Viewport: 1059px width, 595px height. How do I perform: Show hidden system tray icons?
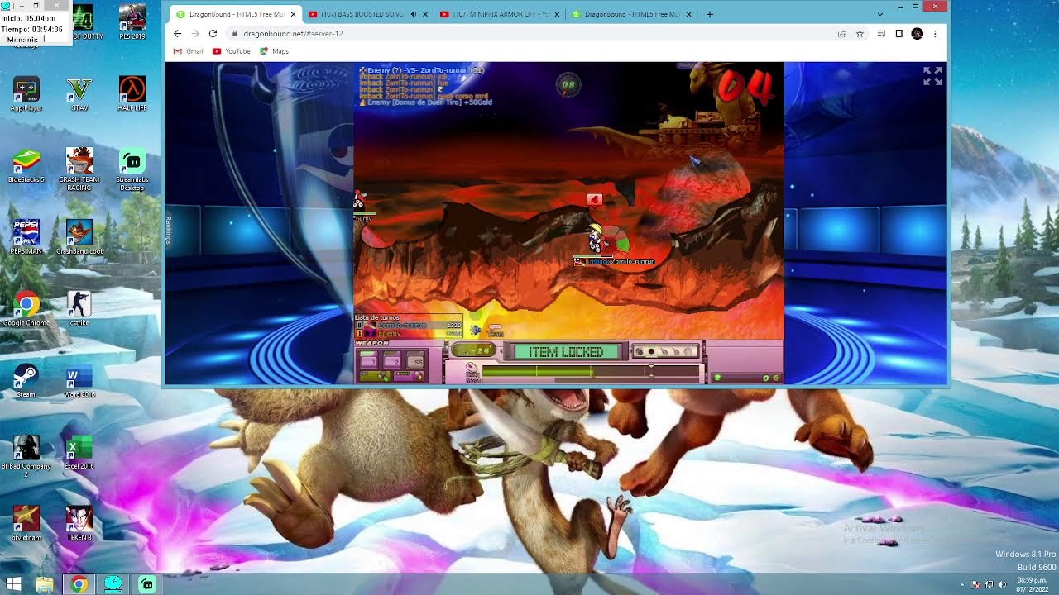point(961,584)
